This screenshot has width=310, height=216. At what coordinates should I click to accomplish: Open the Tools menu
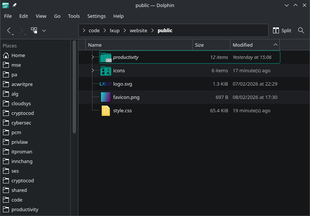point(74,16)
